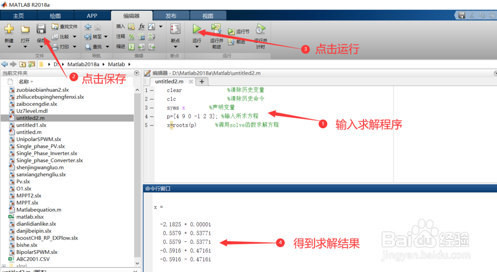
Task: Click the smart indent icon
Action: [131, 47]
